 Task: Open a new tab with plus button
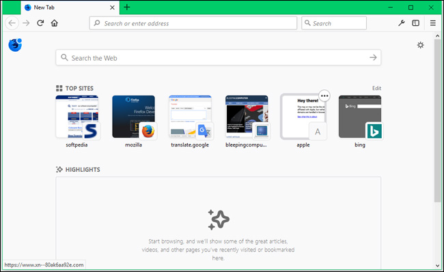pos(127,7)
